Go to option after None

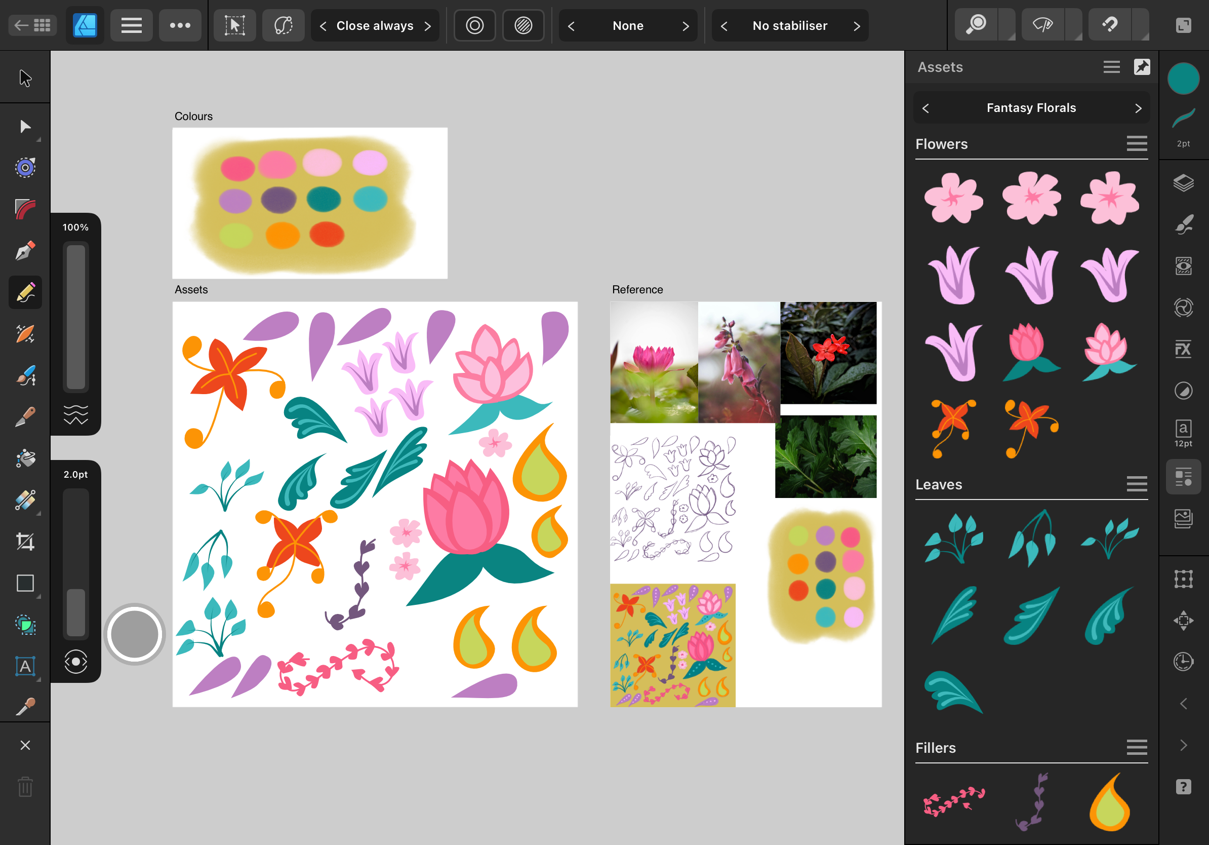(685, 26)
